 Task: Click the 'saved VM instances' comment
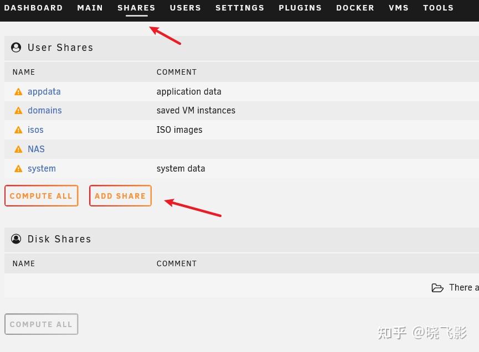(196, 110)
